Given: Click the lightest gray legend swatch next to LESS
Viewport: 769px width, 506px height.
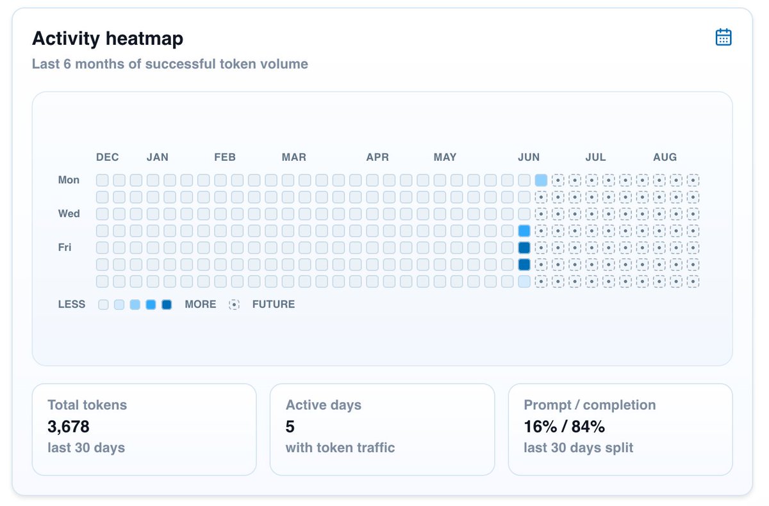Looking at the screenshot, I should [103, 305].
